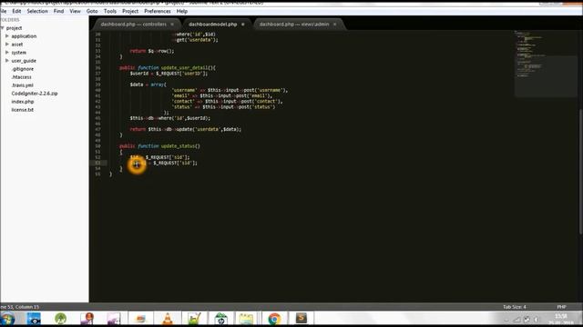Open the Preferences menu
This screenshot has height=327, width=583.
tap(158, 11)
